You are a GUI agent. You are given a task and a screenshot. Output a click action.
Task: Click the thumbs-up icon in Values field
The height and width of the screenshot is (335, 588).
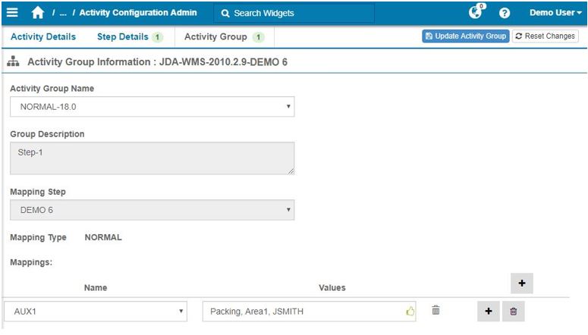click(410, 311)
